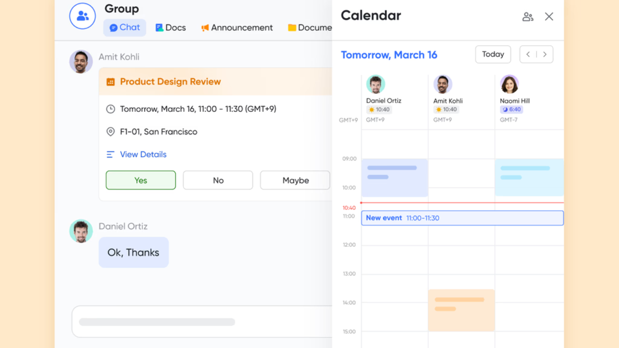619x348 pixels.
Task: Choose Maybe for the invitation
Action: coord(295,180)
